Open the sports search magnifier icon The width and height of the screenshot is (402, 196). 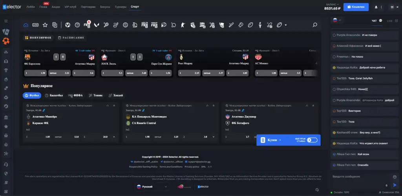click(315, 25)
